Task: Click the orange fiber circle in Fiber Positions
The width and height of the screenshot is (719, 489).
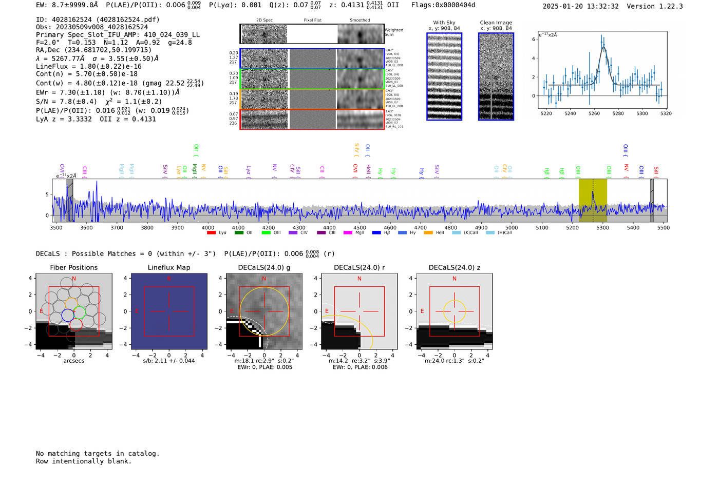Action: coord(72,303)
